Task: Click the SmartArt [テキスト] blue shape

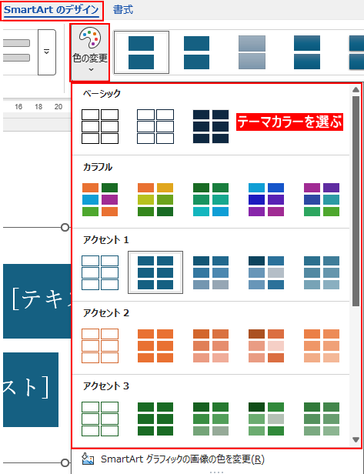Action: click(x=37, y=301)
